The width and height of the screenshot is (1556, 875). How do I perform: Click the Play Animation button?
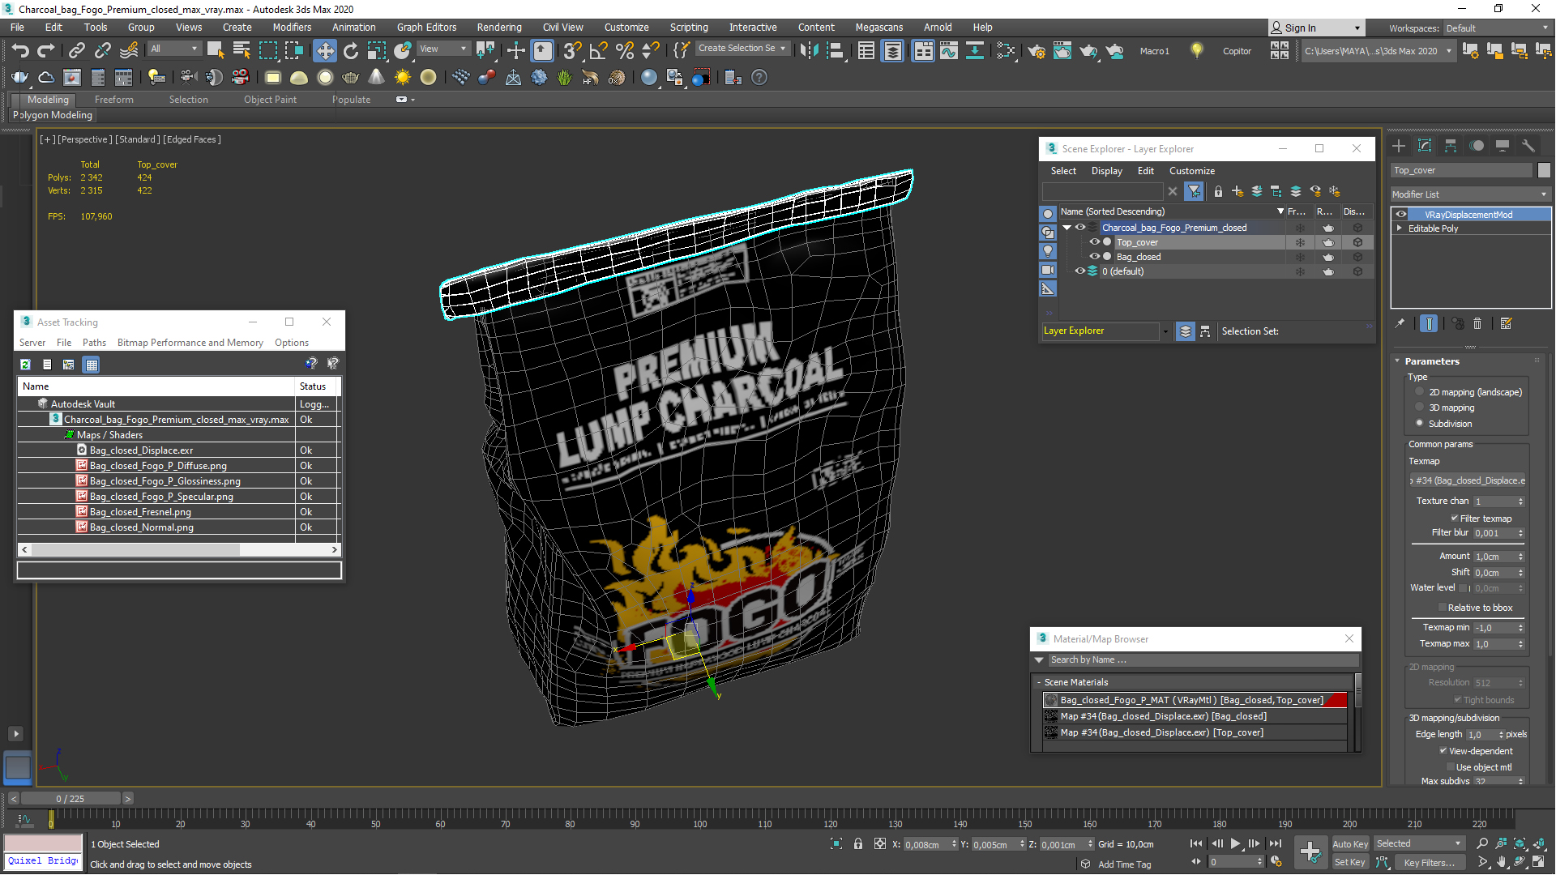tap(1235, 843)
